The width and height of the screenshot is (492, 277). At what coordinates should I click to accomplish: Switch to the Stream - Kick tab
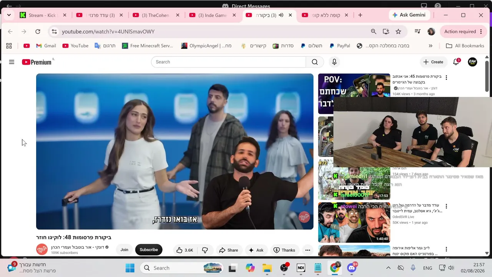[43, 15]
